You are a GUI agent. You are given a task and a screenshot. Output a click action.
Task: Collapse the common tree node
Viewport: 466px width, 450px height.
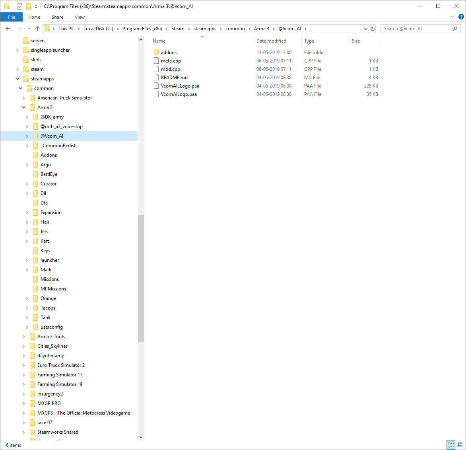point(21,88)
